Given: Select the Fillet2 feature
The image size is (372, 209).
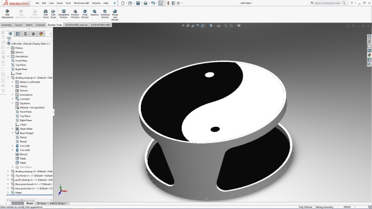Looking at the screenshot, I should pos(23,163).
